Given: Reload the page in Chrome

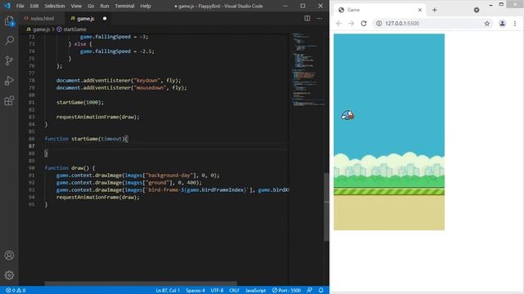Looking at the screenshot, I should 364,24.
